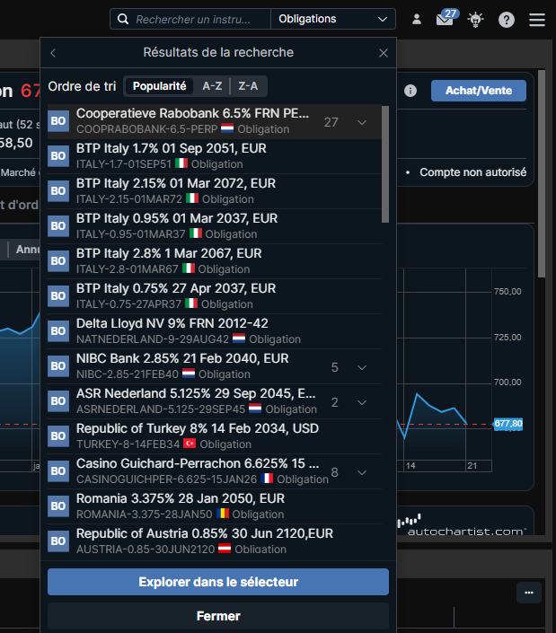Click the BO icon for Romania 3.375%
Viewport: 556px width, 633px height.
coord(58,506)
